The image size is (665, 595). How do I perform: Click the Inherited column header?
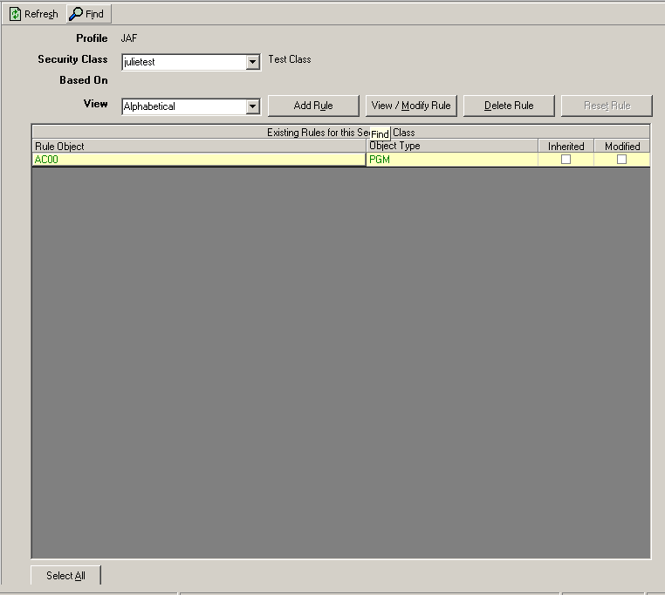tap(566, 147)
